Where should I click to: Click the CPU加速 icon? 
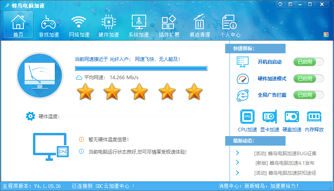click(x=247, y=117)
